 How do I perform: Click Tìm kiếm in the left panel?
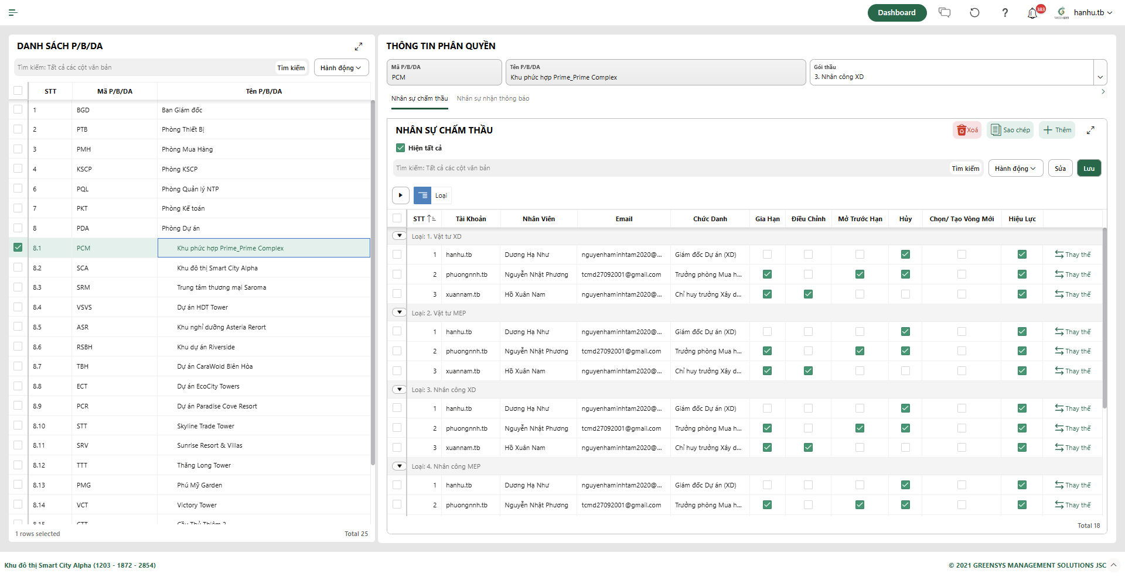[x=291, y=68]
